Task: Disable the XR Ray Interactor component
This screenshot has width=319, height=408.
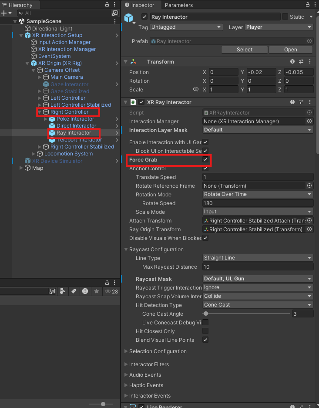Action: pos(141,102)
